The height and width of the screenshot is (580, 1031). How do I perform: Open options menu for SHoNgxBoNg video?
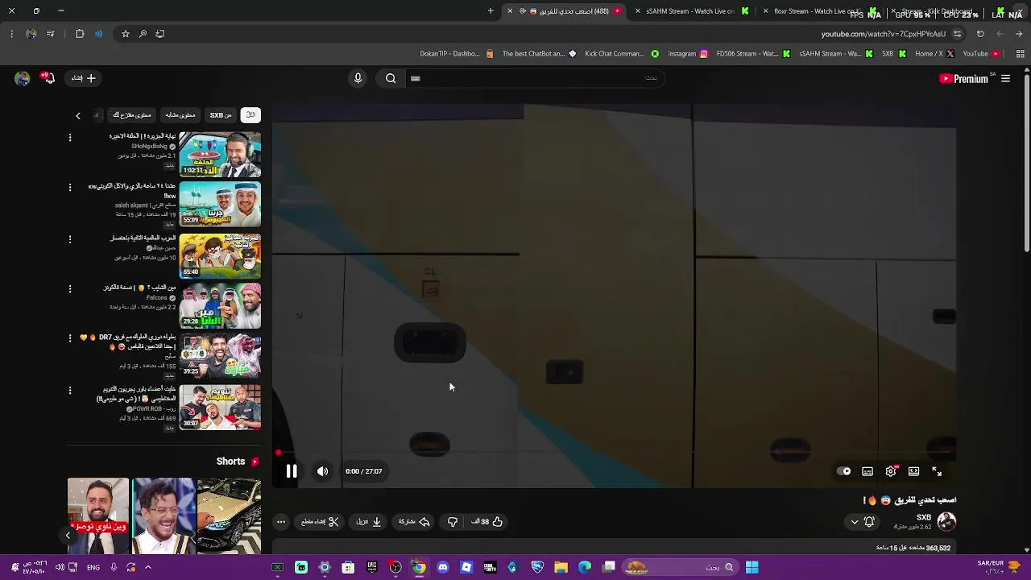point(70,138)
